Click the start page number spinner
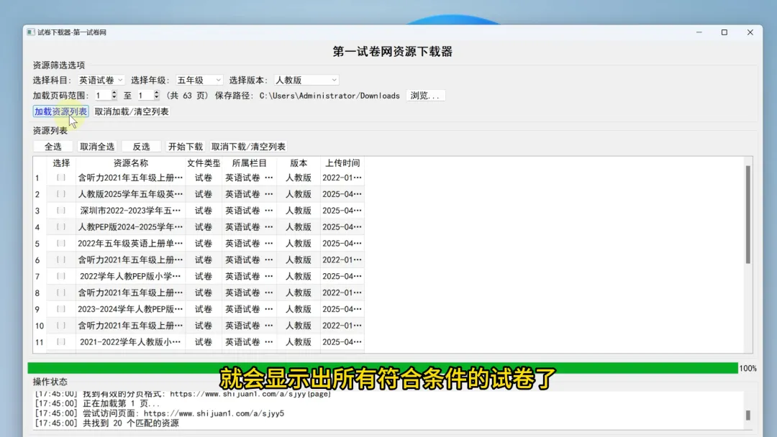Viewport: 777px width, 437px height. (106, 96)
